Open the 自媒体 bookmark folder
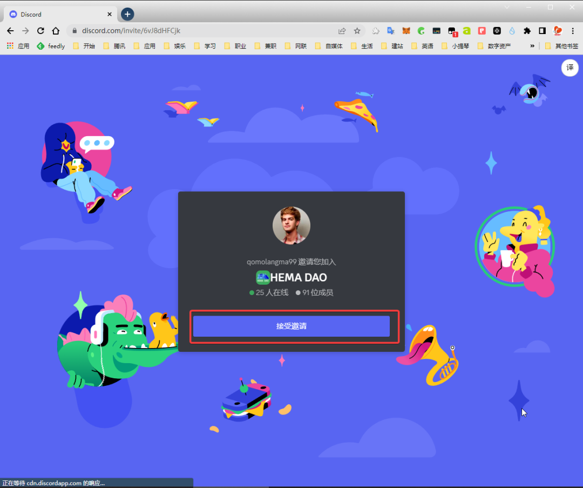Screen dimensions: 583x488 pos(329,46)
